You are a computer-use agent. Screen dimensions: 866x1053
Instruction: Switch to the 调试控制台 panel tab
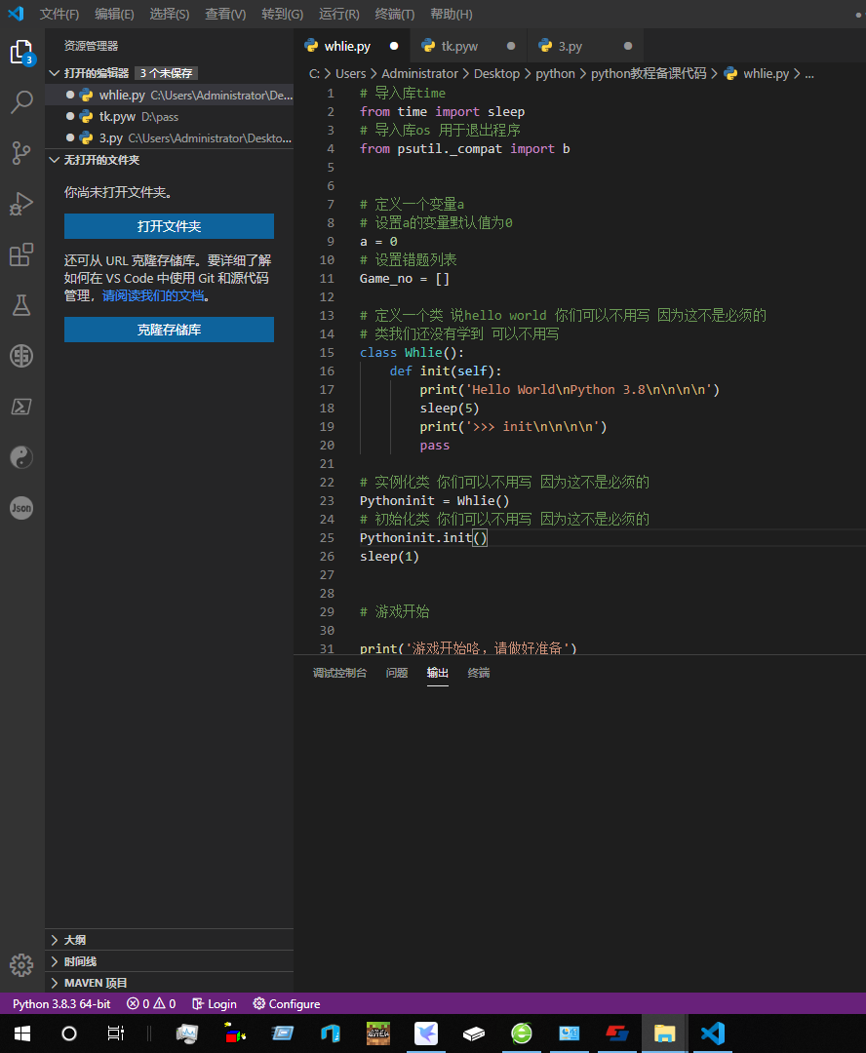tap(340, 672)
